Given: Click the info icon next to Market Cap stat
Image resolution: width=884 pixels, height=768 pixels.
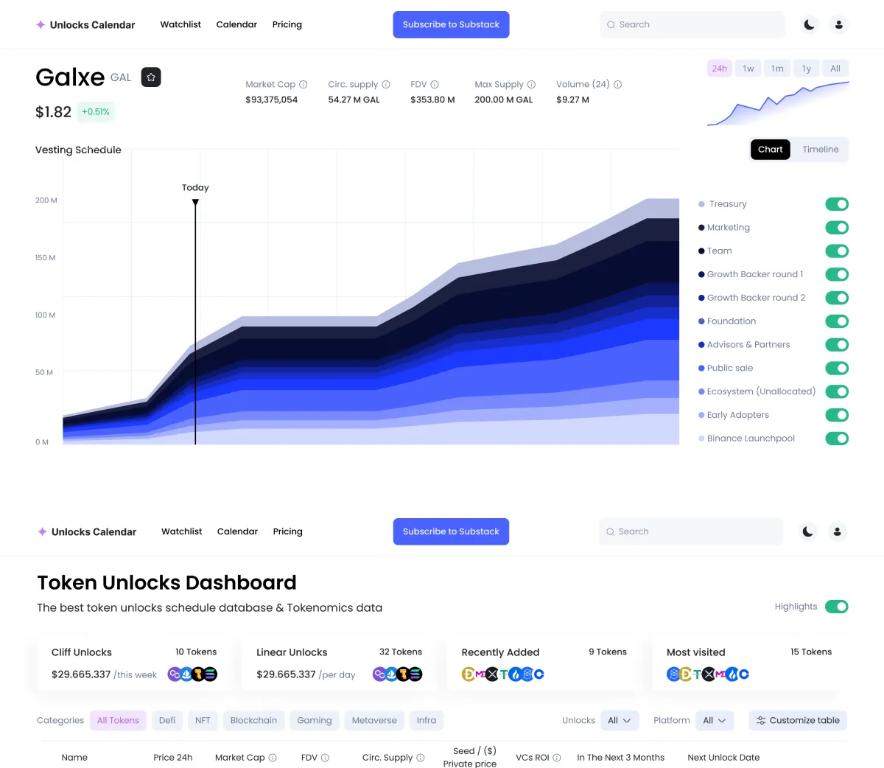Looking at the screenshot, I should coord(304,84).
